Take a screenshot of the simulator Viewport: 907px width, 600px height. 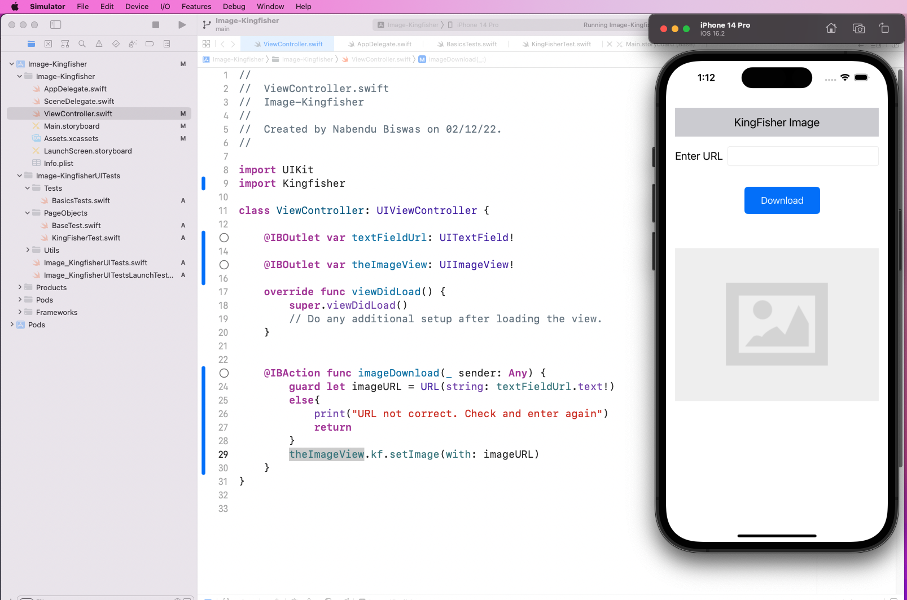point(858,28)
